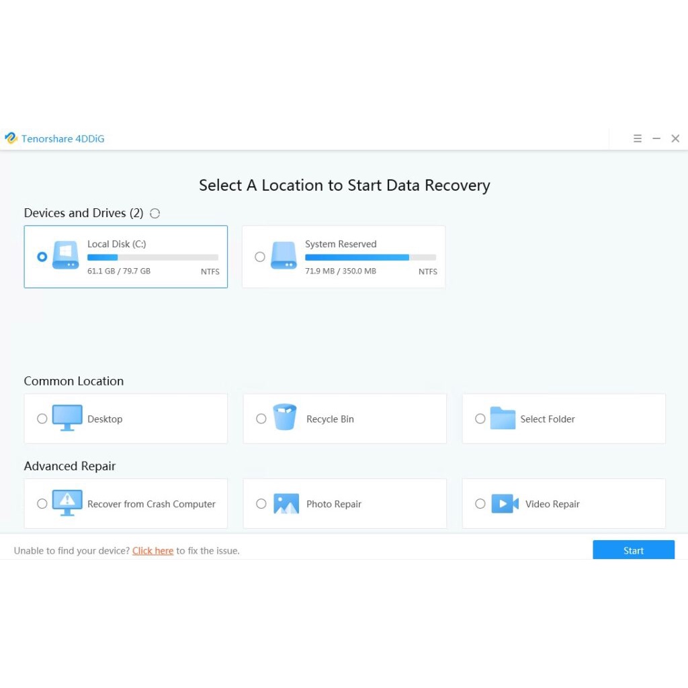Click the Local Disk (C:) drive icon

(x=66, y=256)
